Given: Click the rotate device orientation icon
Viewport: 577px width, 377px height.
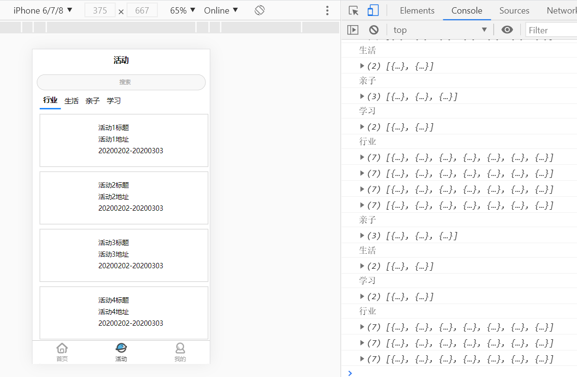Looking at the screenshot, I should coord(259,10).
